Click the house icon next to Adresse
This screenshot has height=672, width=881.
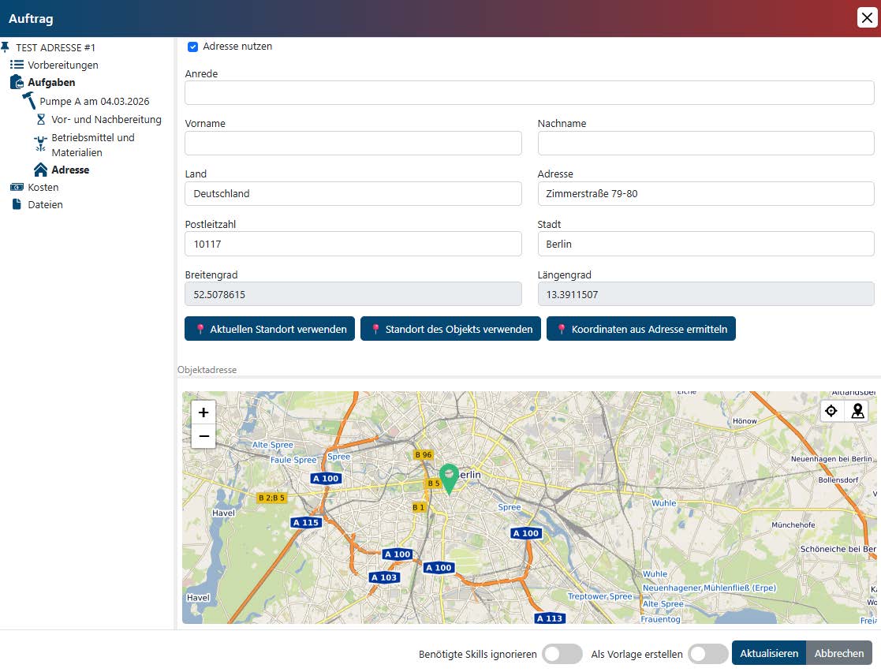(x=40, y=170)
